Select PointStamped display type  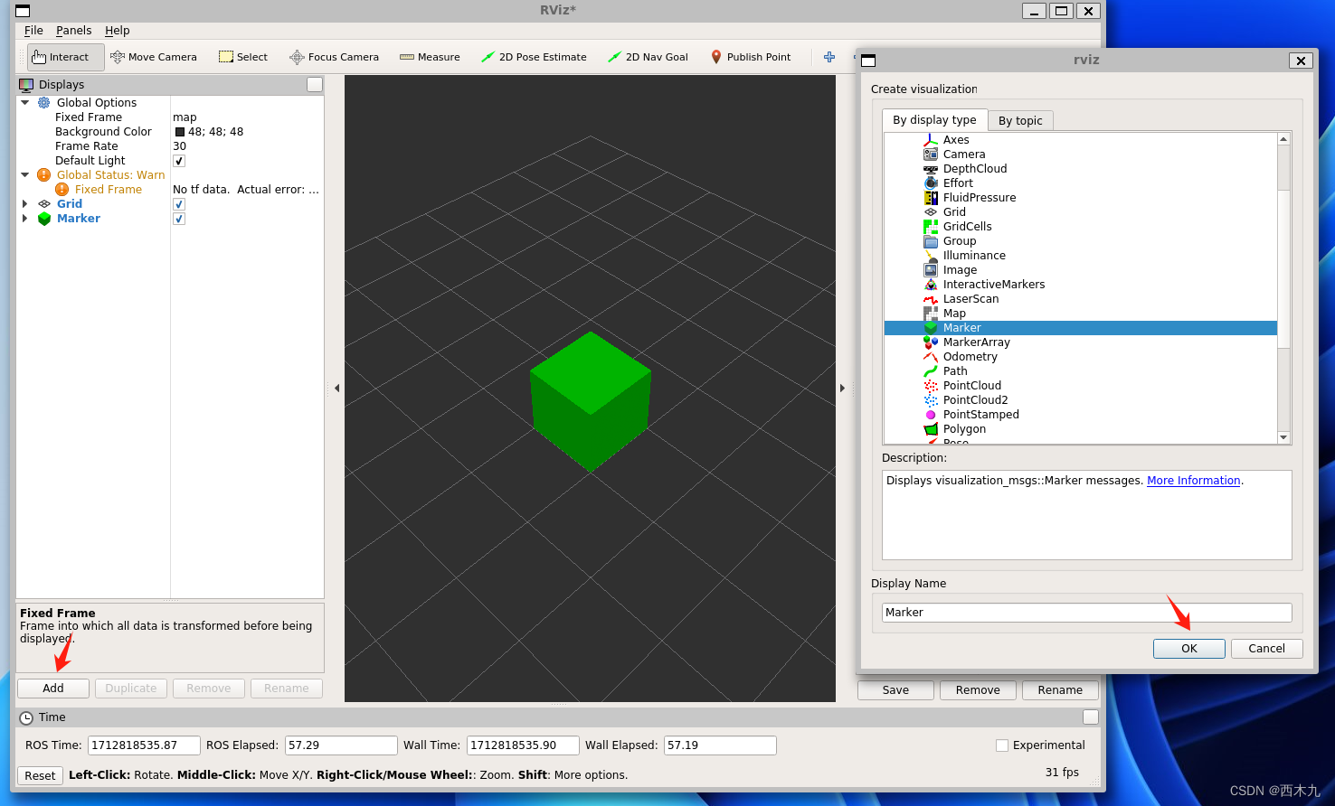981,415
